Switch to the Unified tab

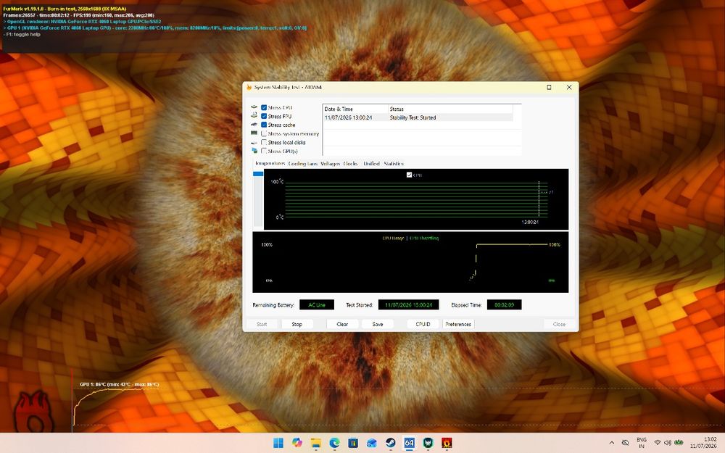[371, 163]
